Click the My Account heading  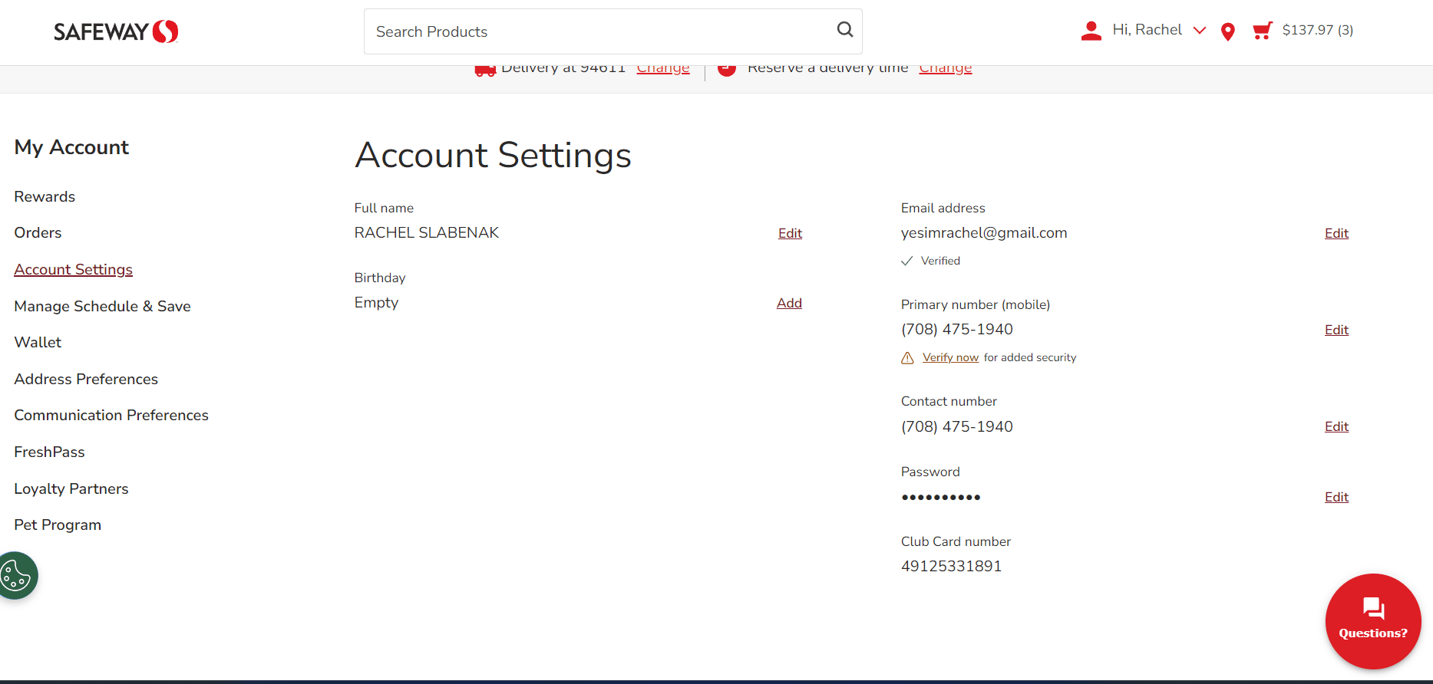tap(71, 147)
